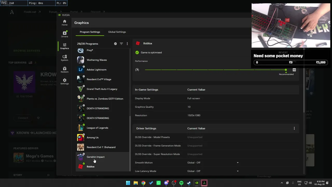
Task: Select Plants vs. Zombies GOTY Edition program
Action: pyautogui.click(x=102, y=99)
